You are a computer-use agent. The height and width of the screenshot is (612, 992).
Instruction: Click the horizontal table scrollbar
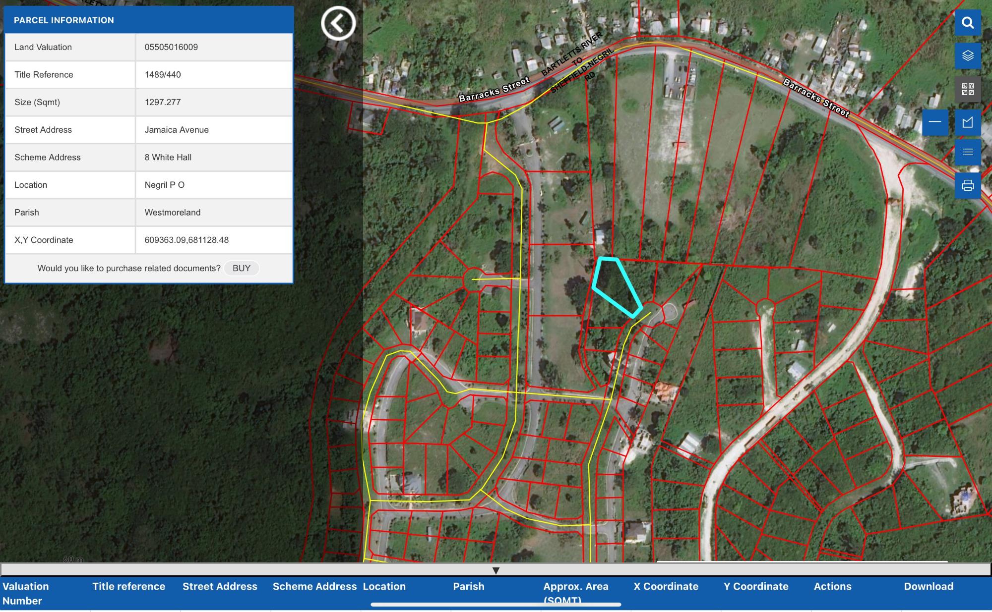tap(496, 605)
